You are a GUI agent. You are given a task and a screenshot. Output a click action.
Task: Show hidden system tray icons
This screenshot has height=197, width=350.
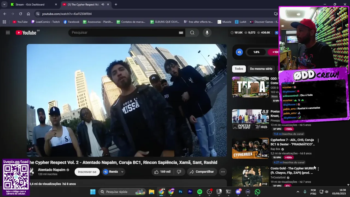(298, 192)
